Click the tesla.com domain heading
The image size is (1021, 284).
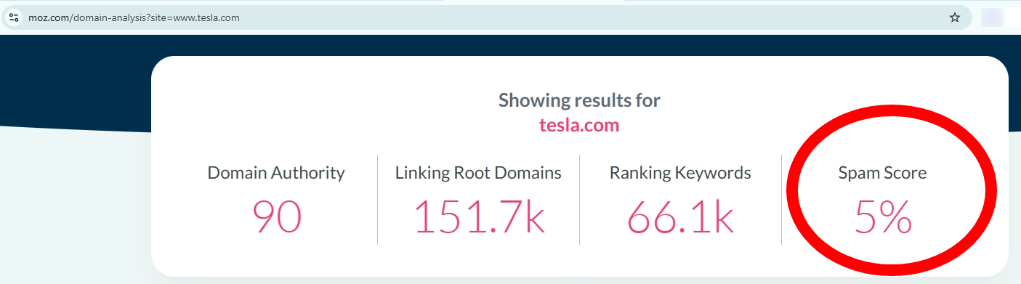click(x=579, y=125)
